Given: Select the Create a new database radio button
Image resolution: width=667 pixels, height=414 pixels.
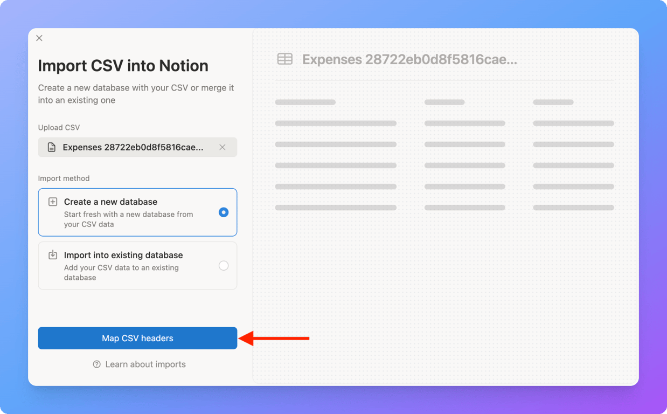Looking at the screenshot, I should pyautogui.click(x=224, y=212).
